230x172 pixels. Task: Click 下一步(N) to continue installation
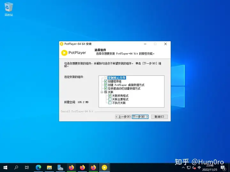click(x=140, y=117)
